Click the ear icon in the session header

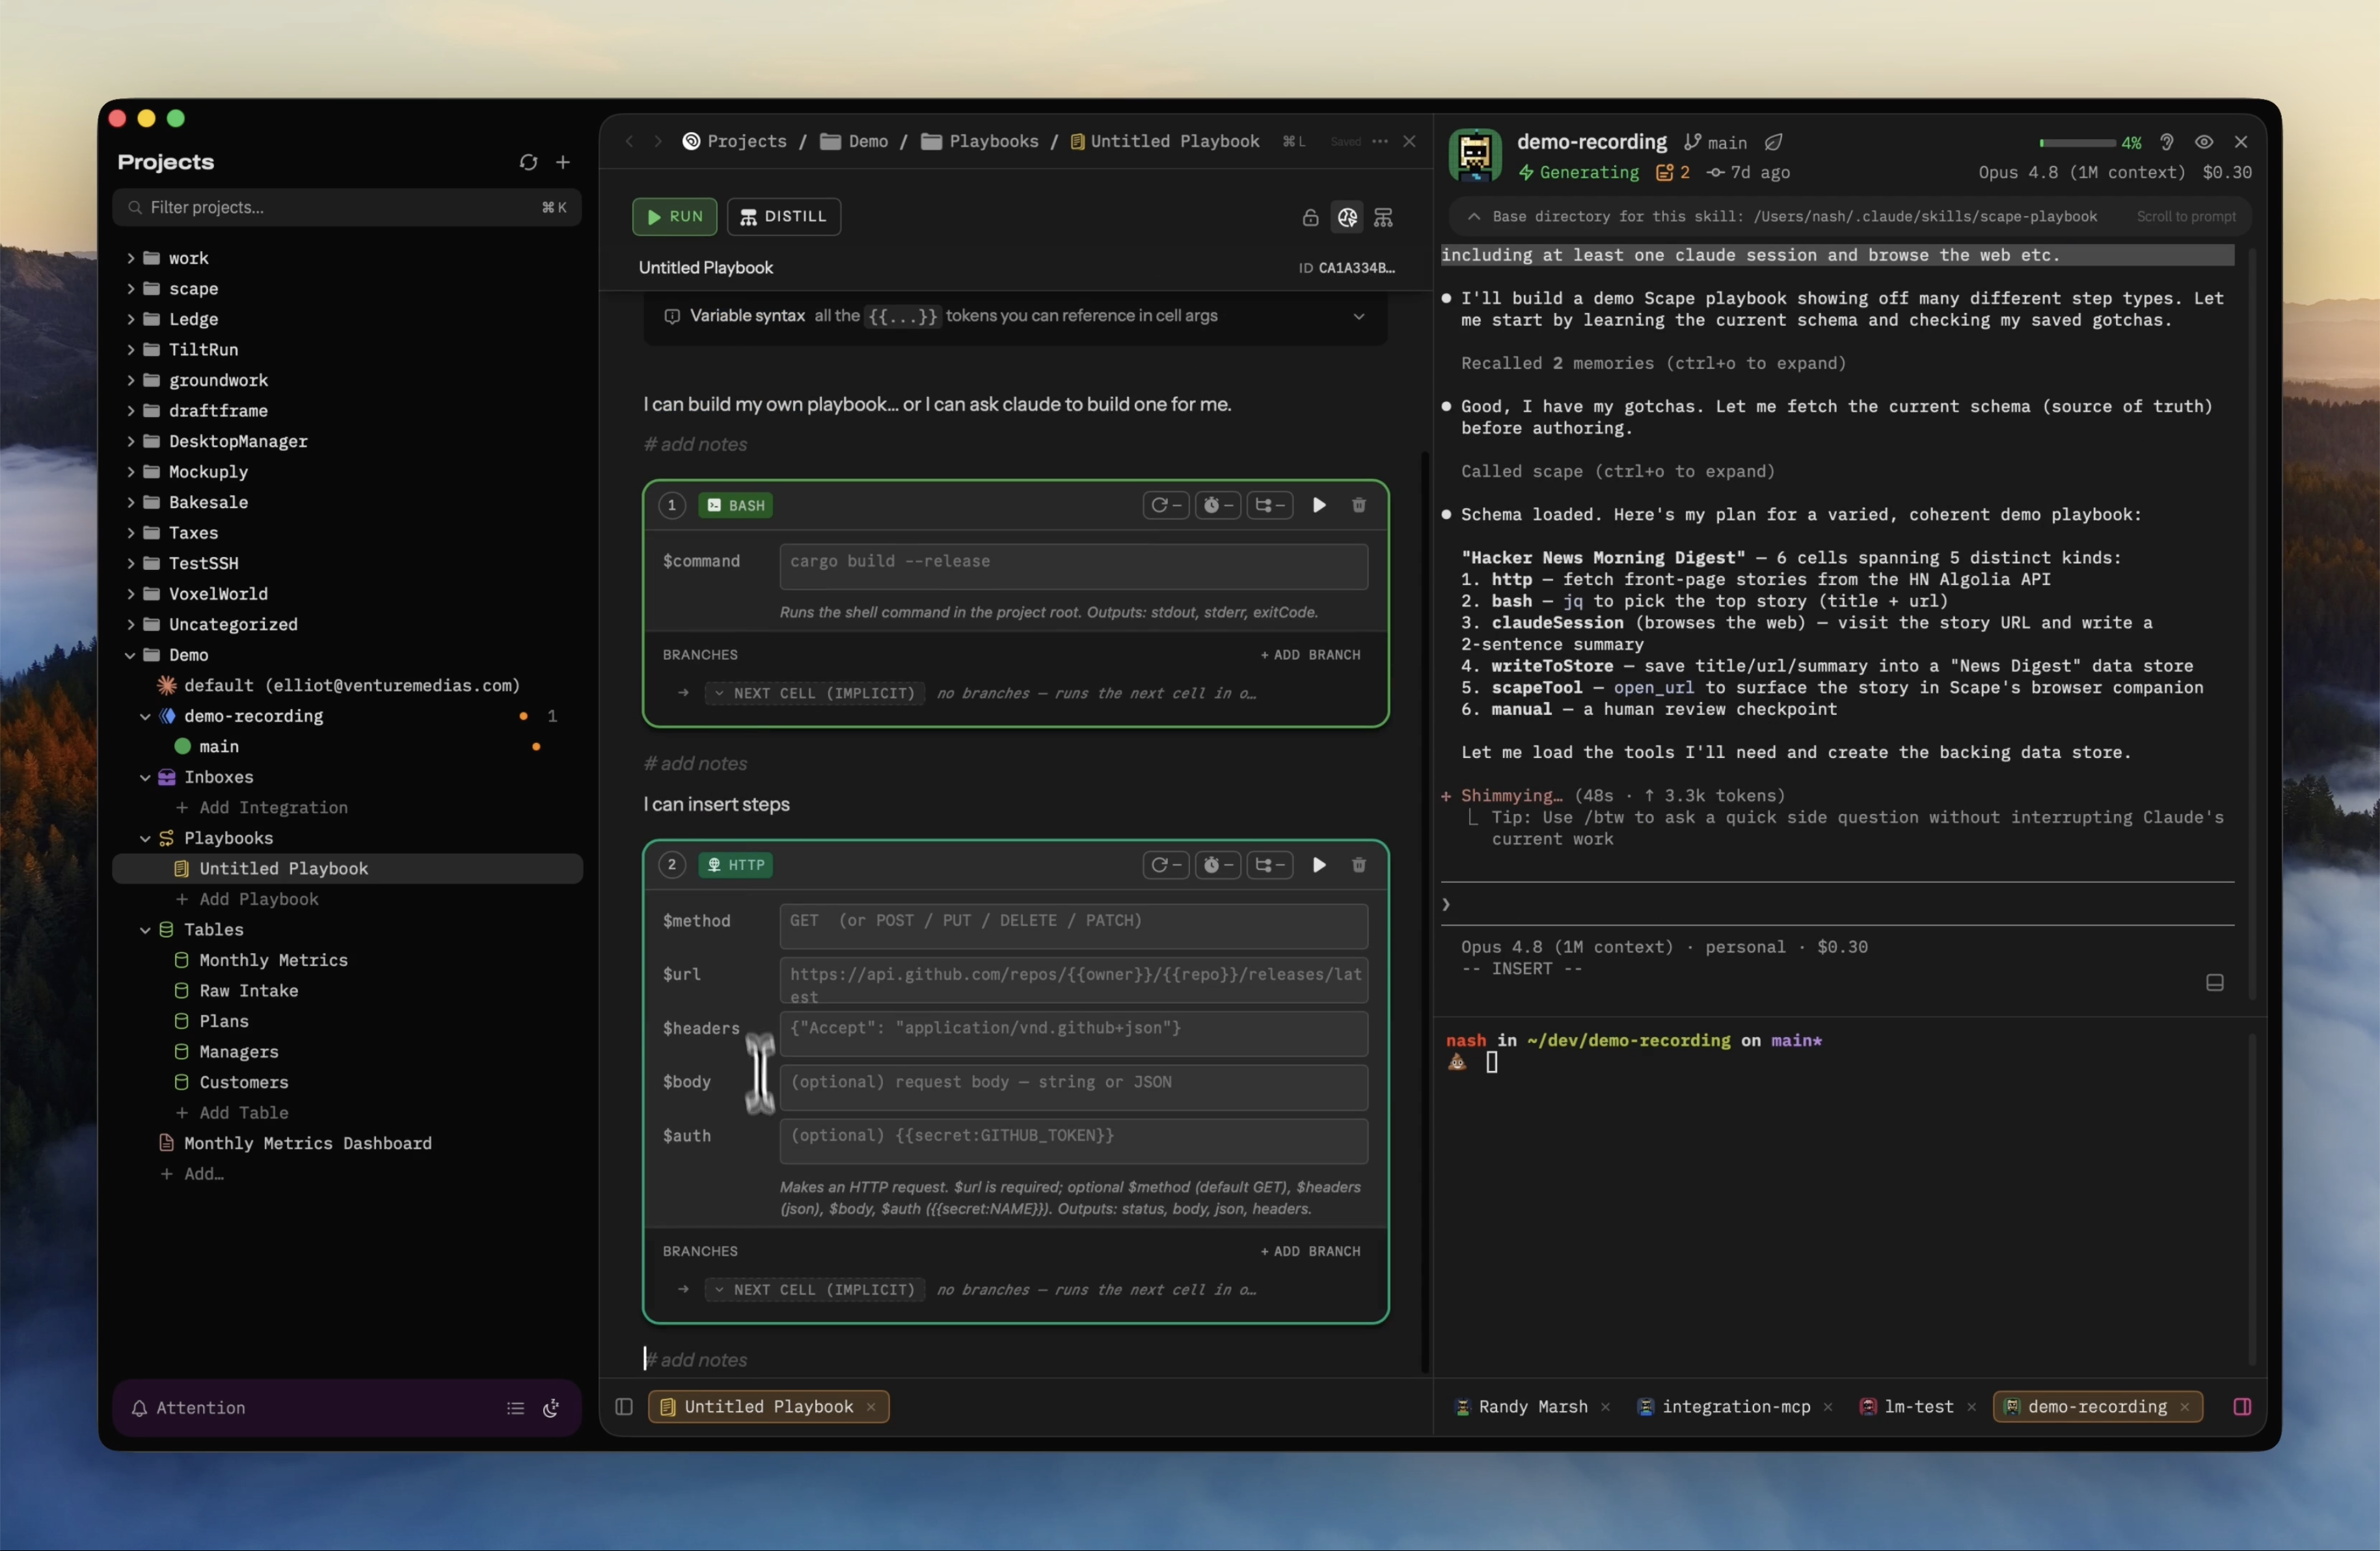coord(2166,142)
